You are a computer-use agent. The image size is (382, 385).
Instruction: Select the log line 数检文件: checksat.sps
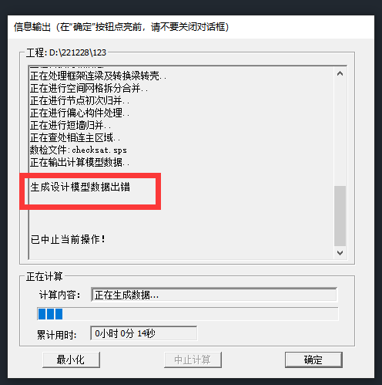coord(79,150)
